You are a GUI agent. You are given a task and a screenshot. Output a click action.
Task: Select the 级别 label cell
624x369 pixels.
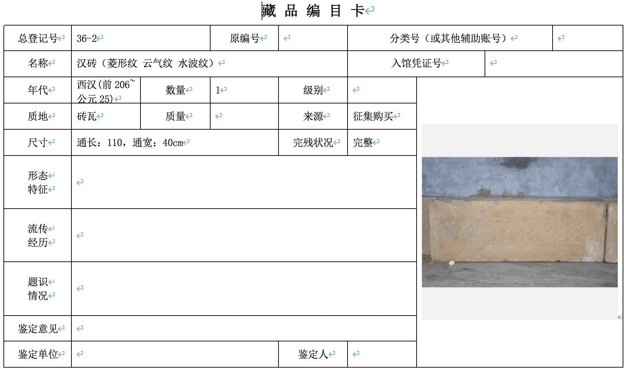click(313, 90)
